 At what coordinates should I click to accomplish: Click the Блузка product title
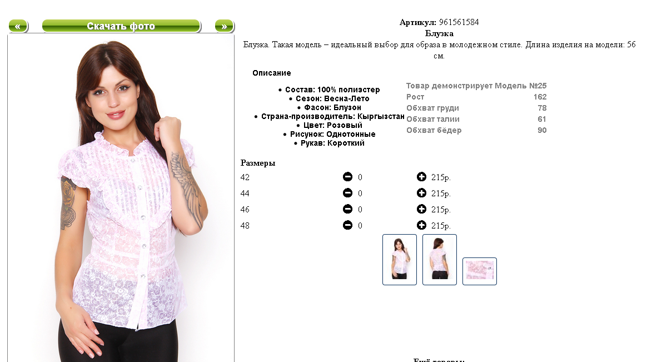(439, 33)
